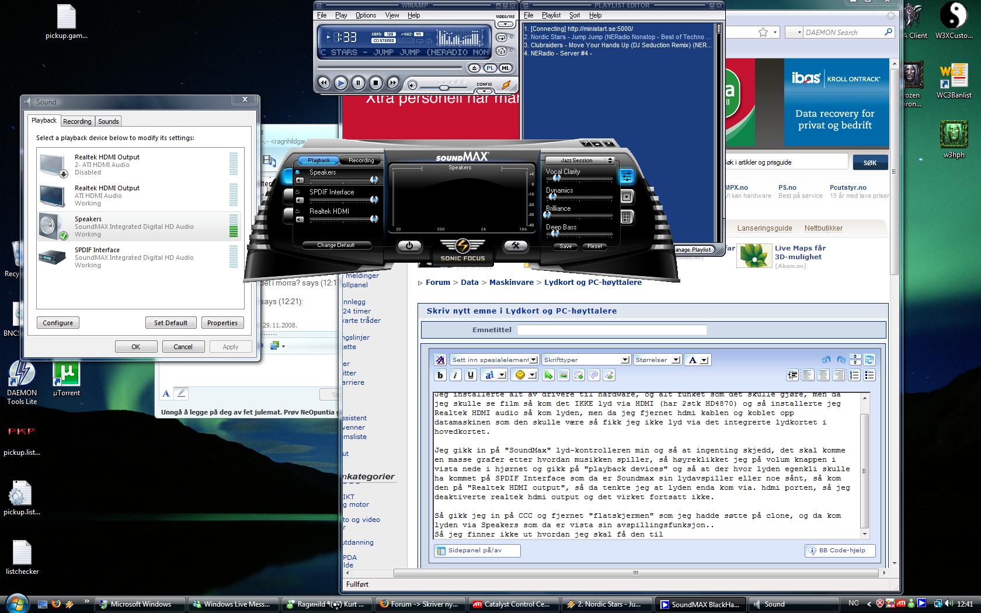Select Realtek HDMI radio in SoundMAX
The width and height of the screenshot is (981, 613).
point(297,211)
